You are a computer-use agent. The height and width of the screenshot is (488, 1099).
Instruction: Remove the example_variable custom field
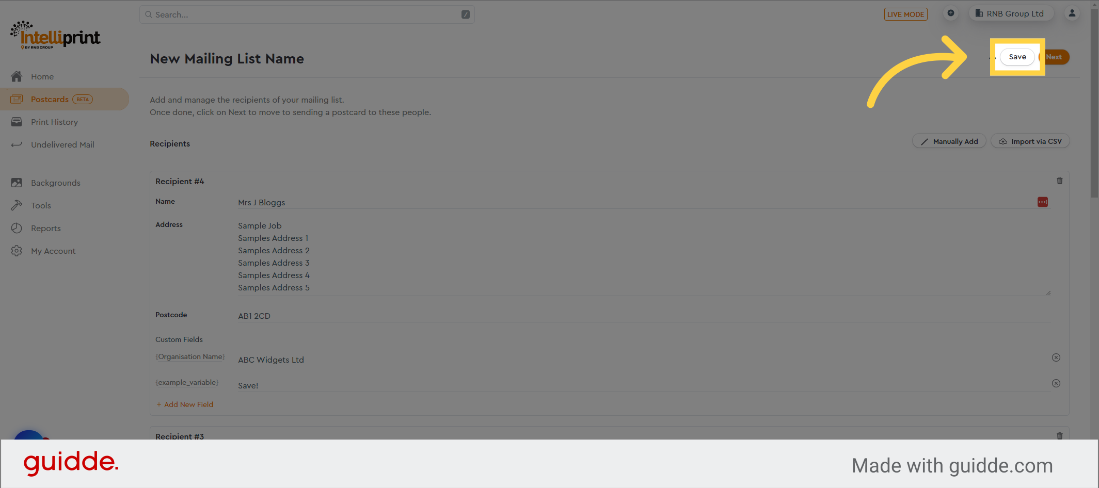coord(1056,383)
